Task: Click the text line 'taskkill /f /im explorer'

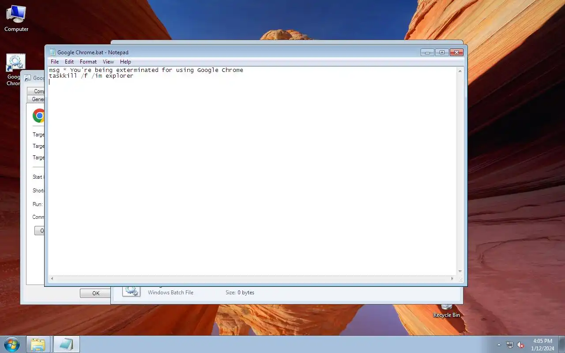Action: point(91,76)
